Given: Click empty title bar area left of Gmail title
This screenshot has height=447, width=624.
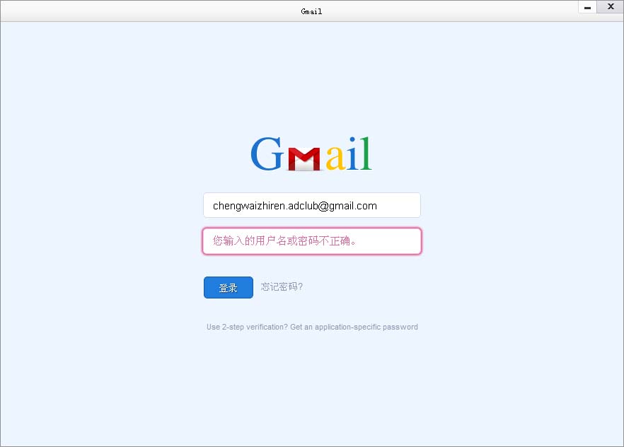Looking at the screenshot, I should click(151, 11).
